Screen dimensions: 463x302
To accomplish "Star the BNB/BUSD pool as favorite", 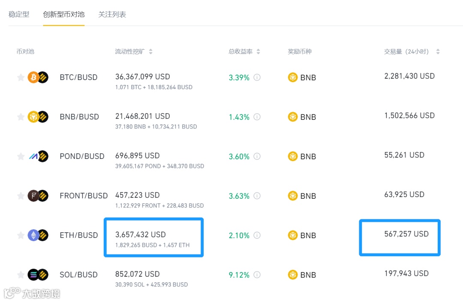I will click(x=21, y=117).
